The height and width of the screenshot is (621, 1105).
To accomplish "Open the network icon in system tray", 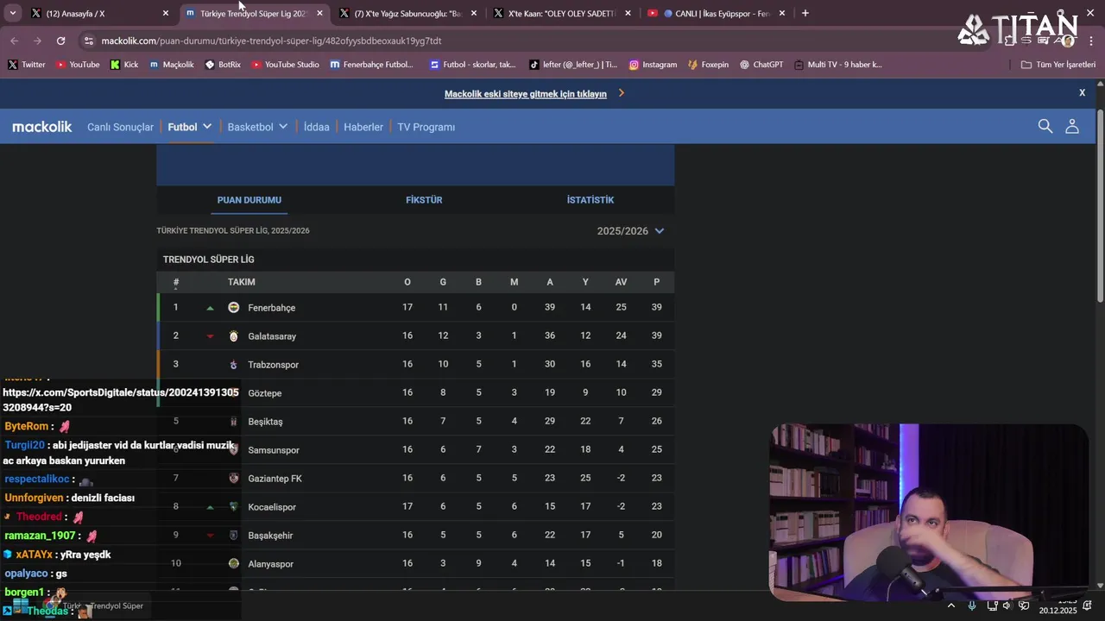I will [993, 605].
